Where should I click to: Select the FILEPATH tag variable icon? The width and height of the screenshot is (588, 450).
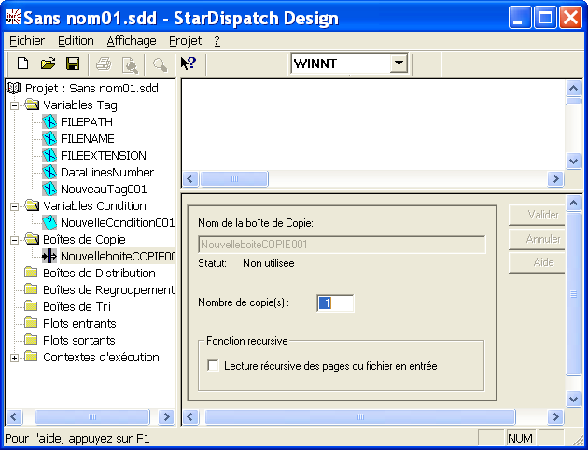pyautogui.click(x=49, y=122)
